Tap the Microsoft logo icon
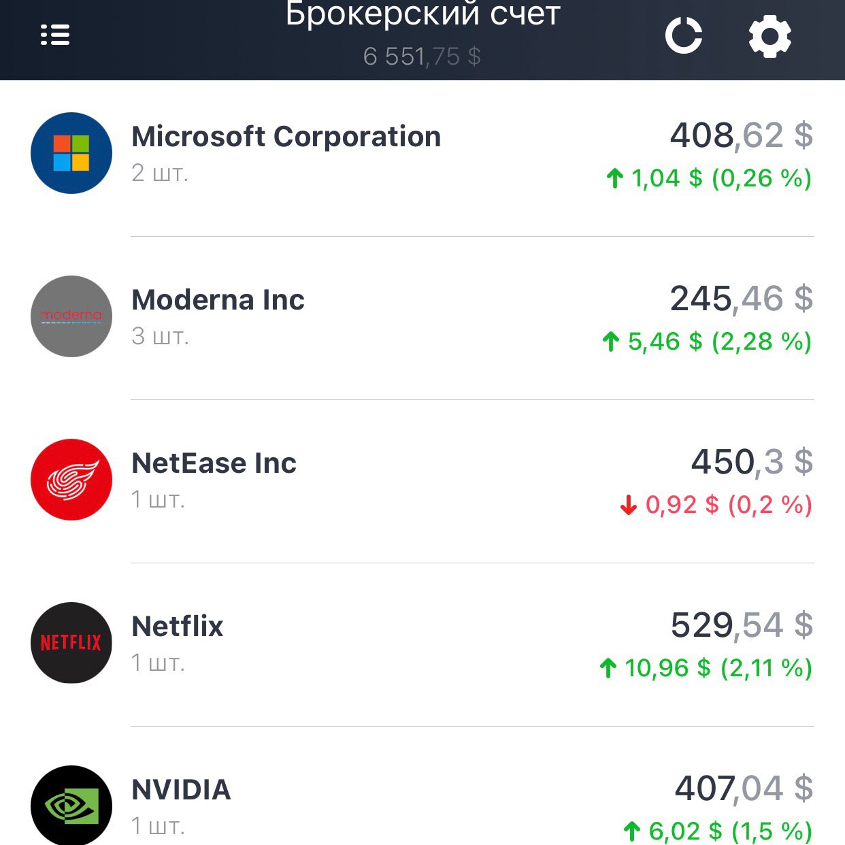The image size is (845, 845). tap(71, 153)
